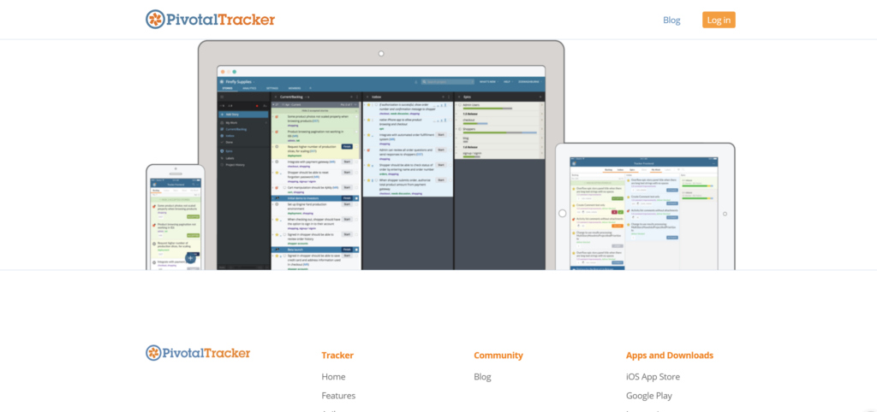
Task: Select the Analytics tab in the laptop screenshot
Action: pyautogui.click(x=249, y=88)
